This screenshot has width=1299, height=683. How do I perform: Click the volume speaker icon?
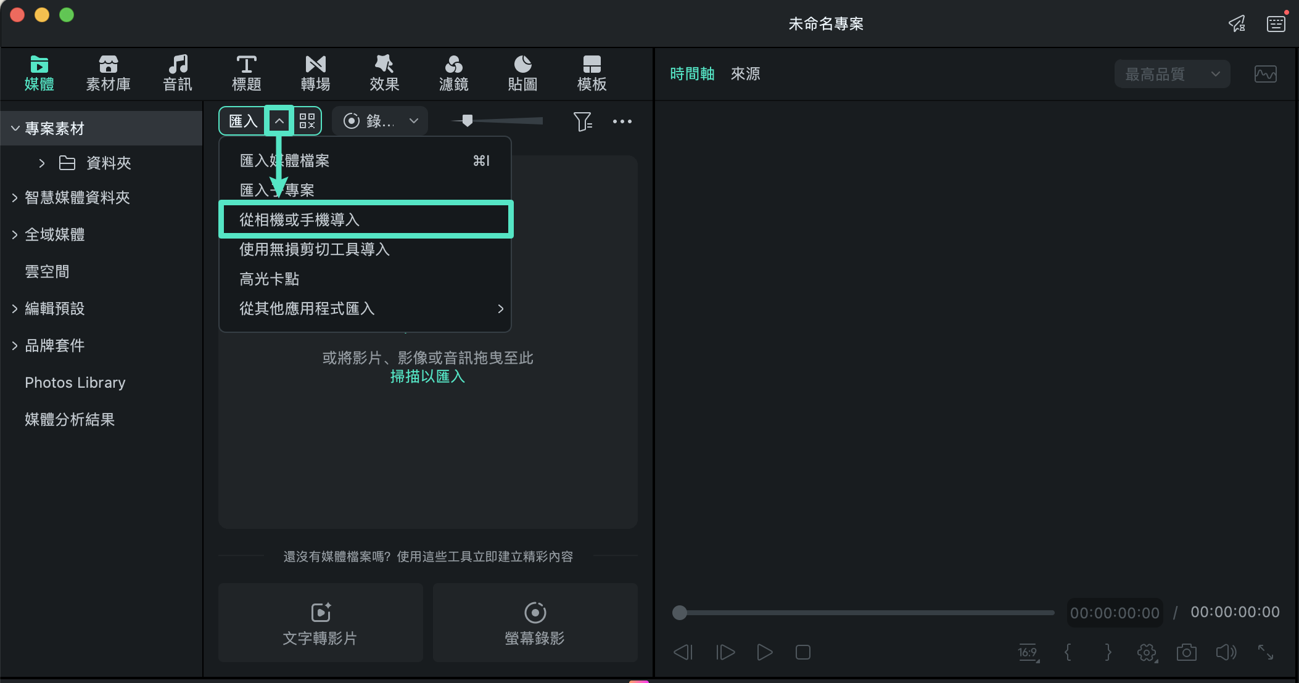(1226, 652)
